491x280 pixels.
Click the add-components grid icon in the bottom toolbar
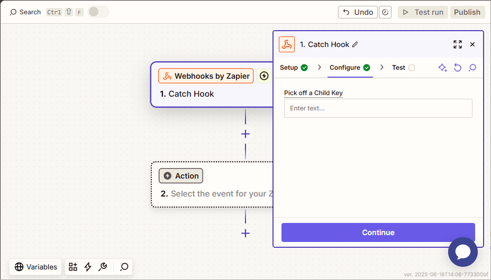point(73,267)
